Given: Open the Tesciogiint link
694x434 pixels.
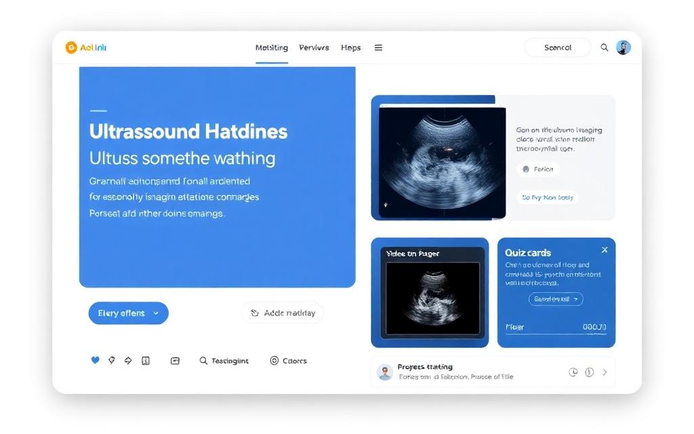Looking at the screenshot, I should pyautogui.click(x=230, y=361).
